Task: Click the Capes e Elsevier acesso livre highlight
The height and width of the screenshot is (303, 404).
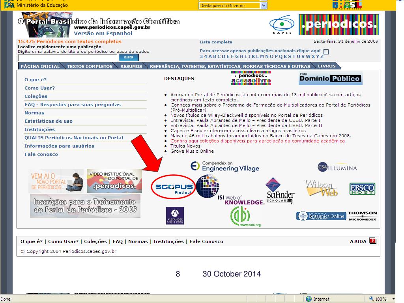Action: pyautogui.click(x=238, y=131)
